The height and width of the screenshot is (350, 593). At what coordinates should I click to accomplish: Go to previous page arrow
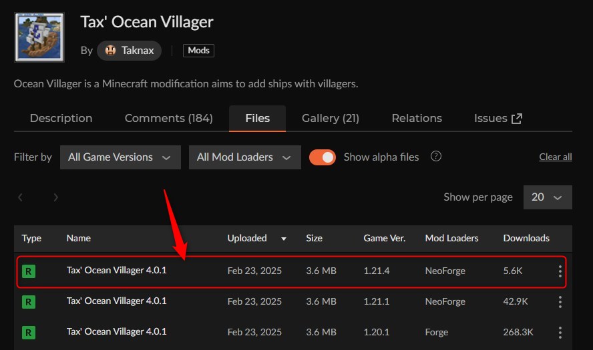(x=21, y=197)
